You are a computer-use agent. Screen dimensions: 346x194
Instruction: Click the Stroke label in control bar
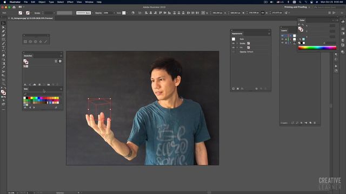(37, 13)
